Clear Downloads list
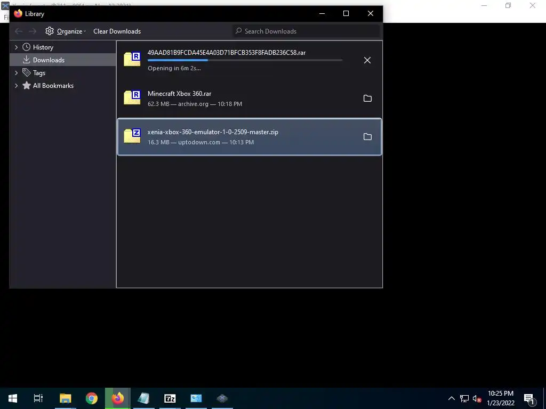Viewport: 546px width, 409px height. [x=117, y=31]
